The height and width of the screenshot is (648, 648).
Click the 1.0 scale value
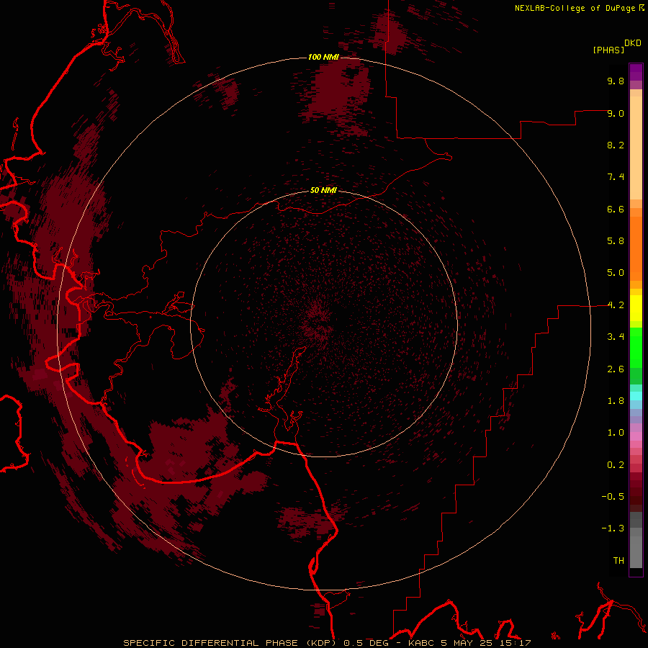[616, 433]
